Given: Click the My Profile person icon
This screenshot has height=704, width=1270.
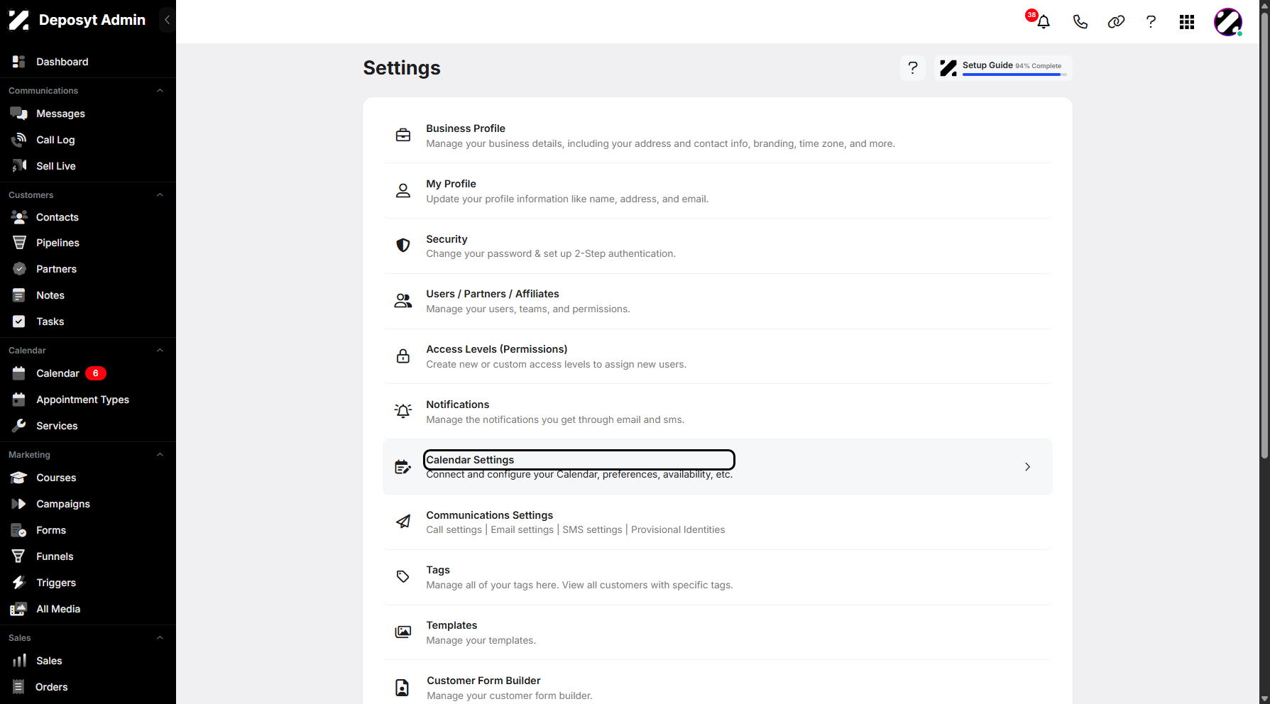Looking at the screenshot, I should coord(403,190).
